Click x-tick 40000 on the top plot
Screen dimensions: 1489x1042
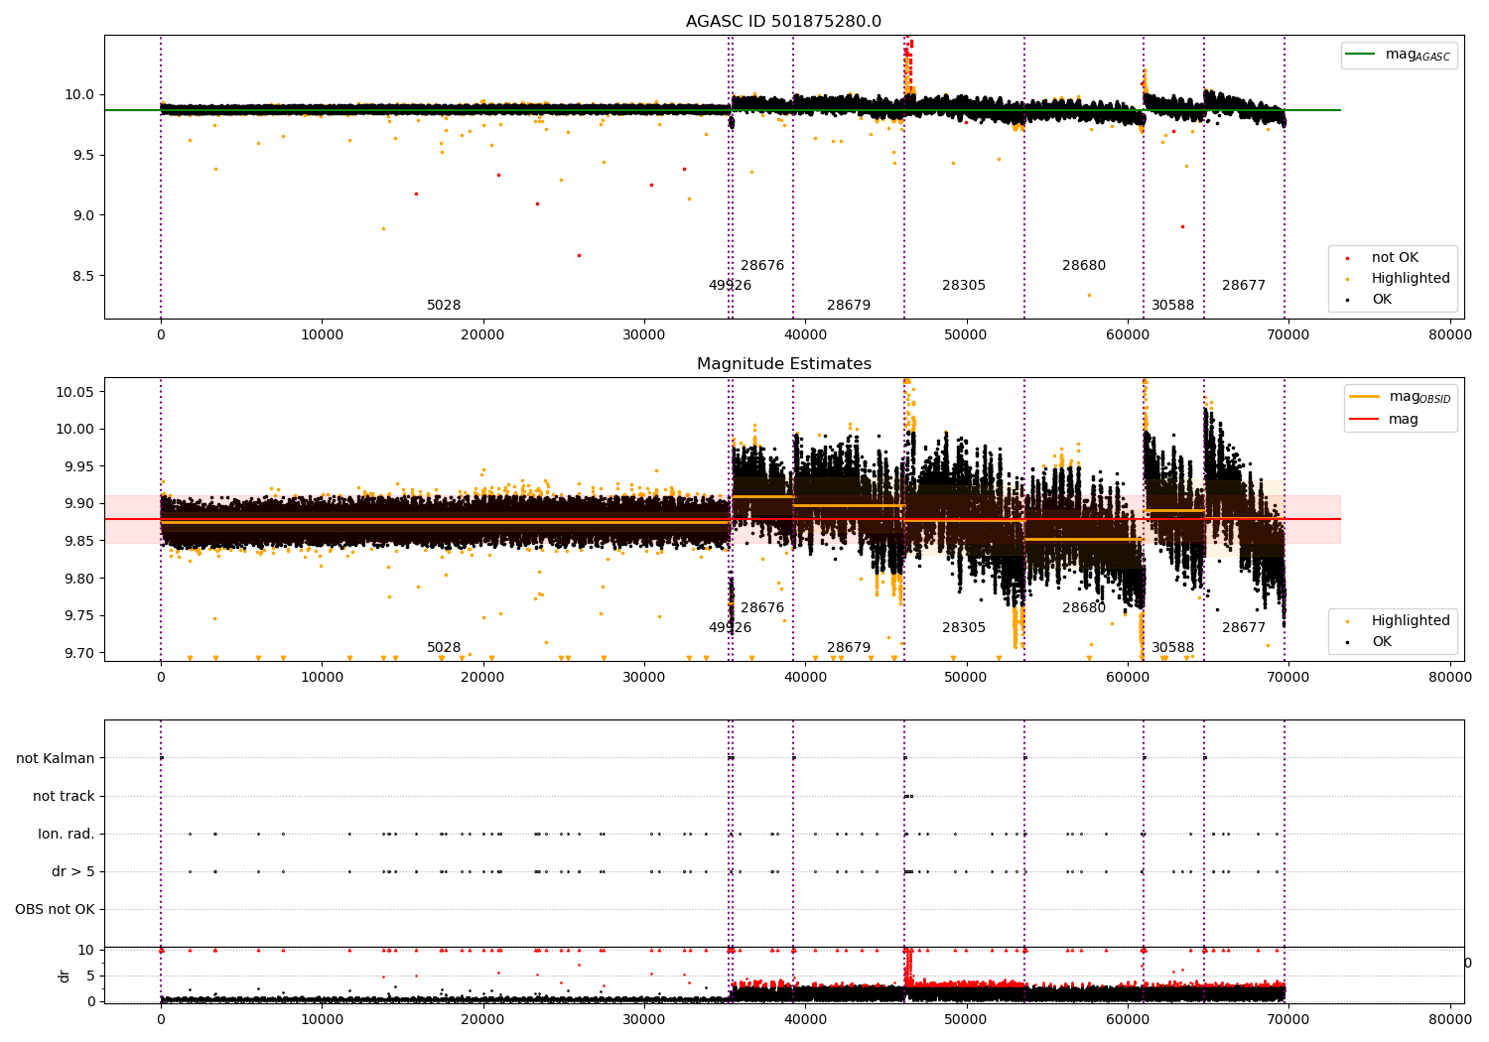click(x=805, y=335)
